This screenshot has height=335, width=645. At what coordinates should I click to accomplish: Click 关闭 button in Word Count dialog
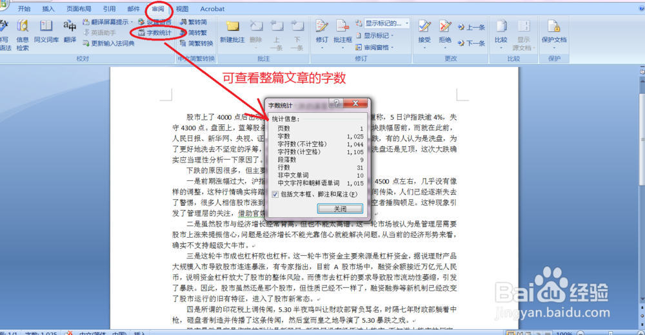pos(340,209)
